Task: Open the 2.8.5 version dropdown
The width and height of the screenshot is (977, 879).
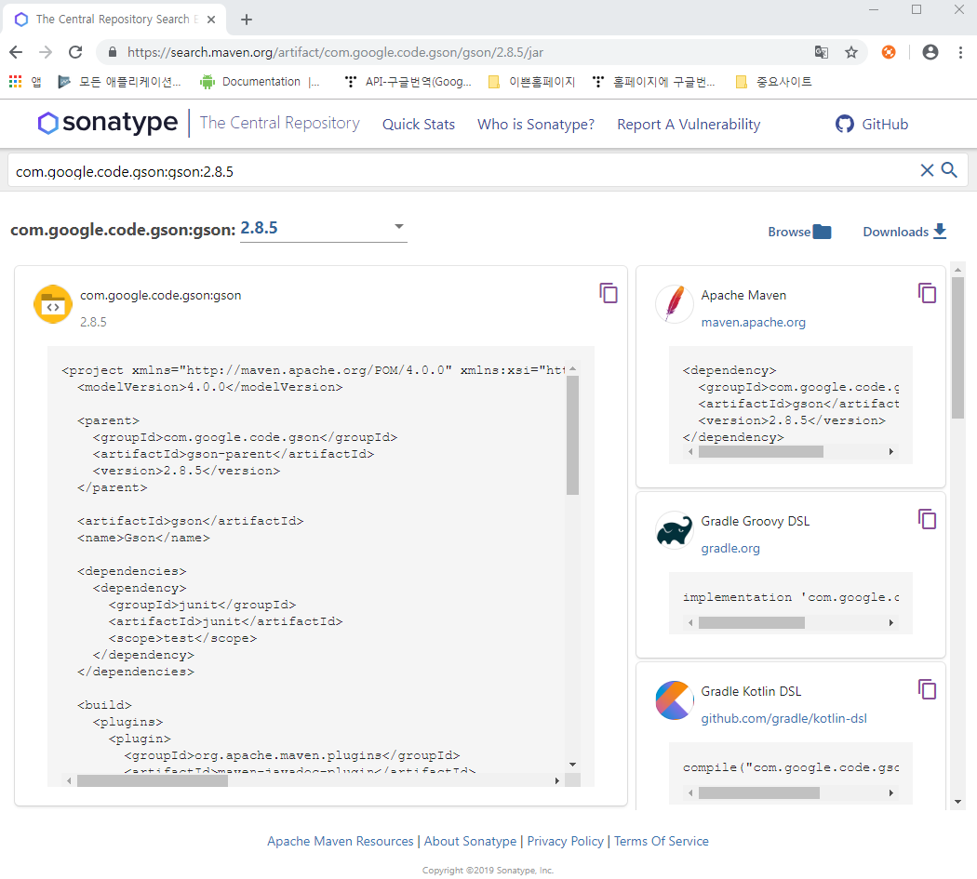Action: [x=324, y=228]
